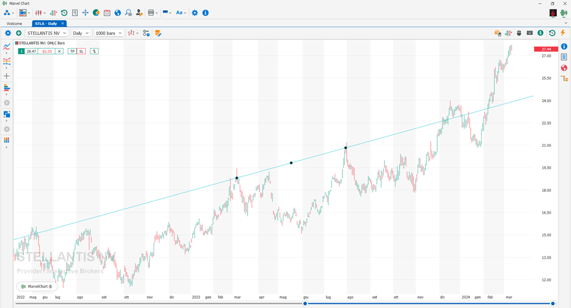
Task: Click the blue info icon in the main toolbar
Action: [x=205, y=12]
